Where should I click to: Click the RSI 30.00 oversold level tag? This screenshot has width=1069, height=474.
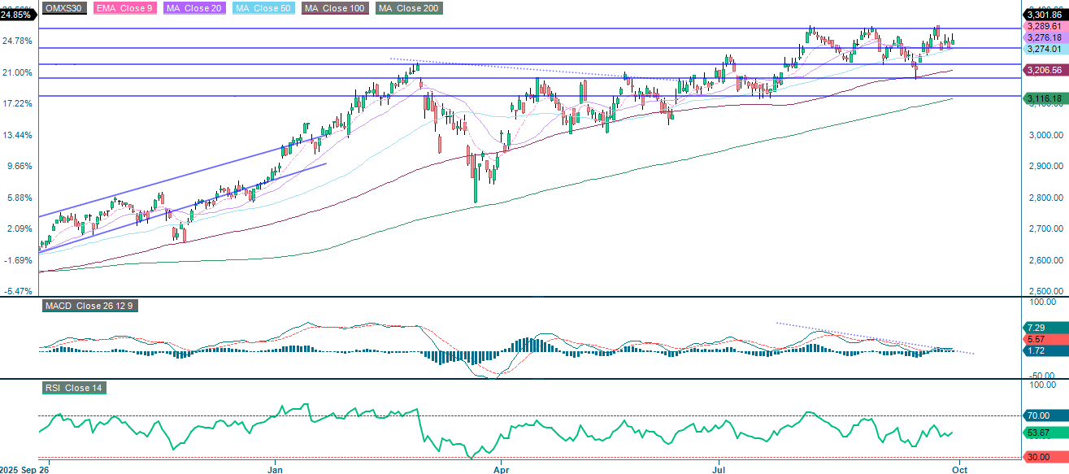coord(1045,457)
